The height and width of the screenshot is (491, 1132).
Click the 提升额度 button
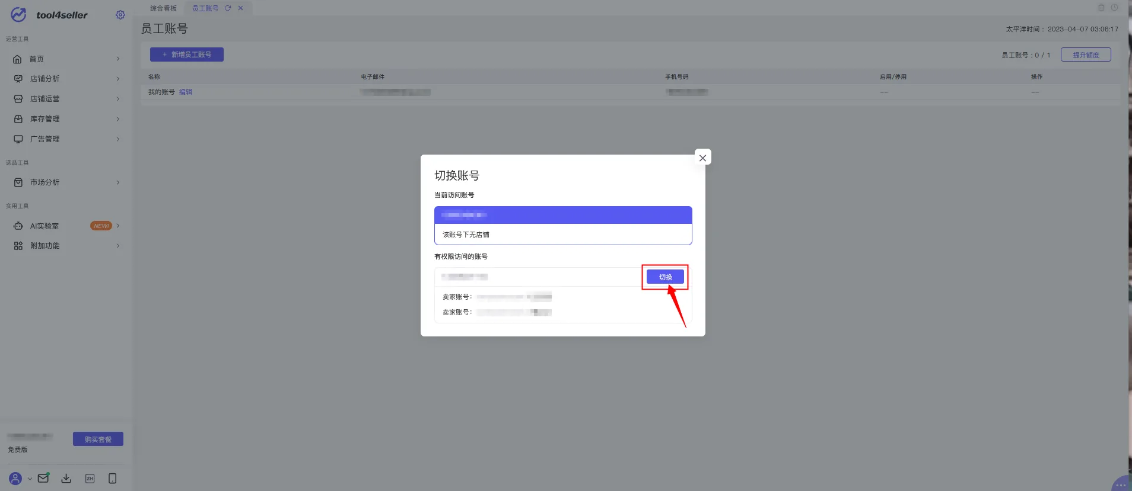[1086, 55]
